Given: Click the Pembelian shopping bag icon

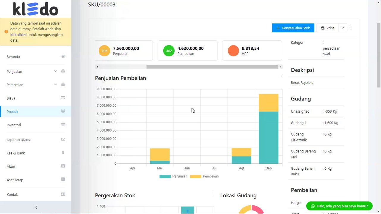Looking at the screenshot, I should tap(63, 84).
